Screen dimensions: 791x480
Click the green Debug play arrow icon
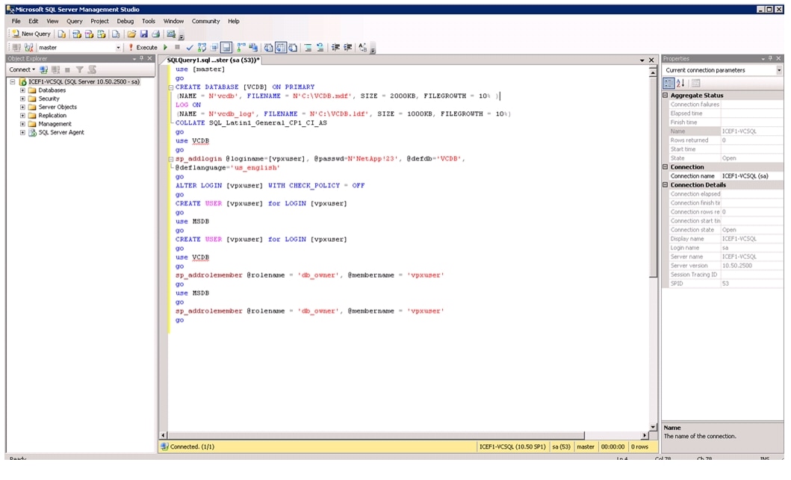[x=166, y=47]
